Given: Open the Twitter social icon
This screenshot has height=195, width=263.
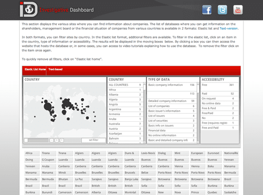Looking at the screenshot, I should click(222, 10).
